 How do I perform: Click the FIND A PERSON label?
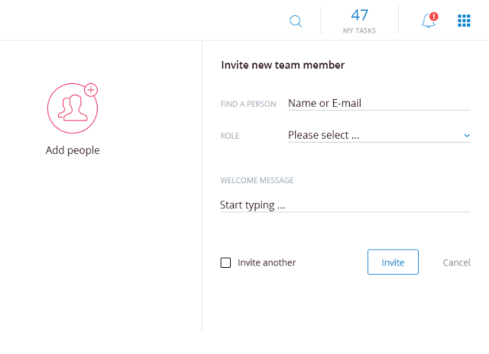(248, 104)
